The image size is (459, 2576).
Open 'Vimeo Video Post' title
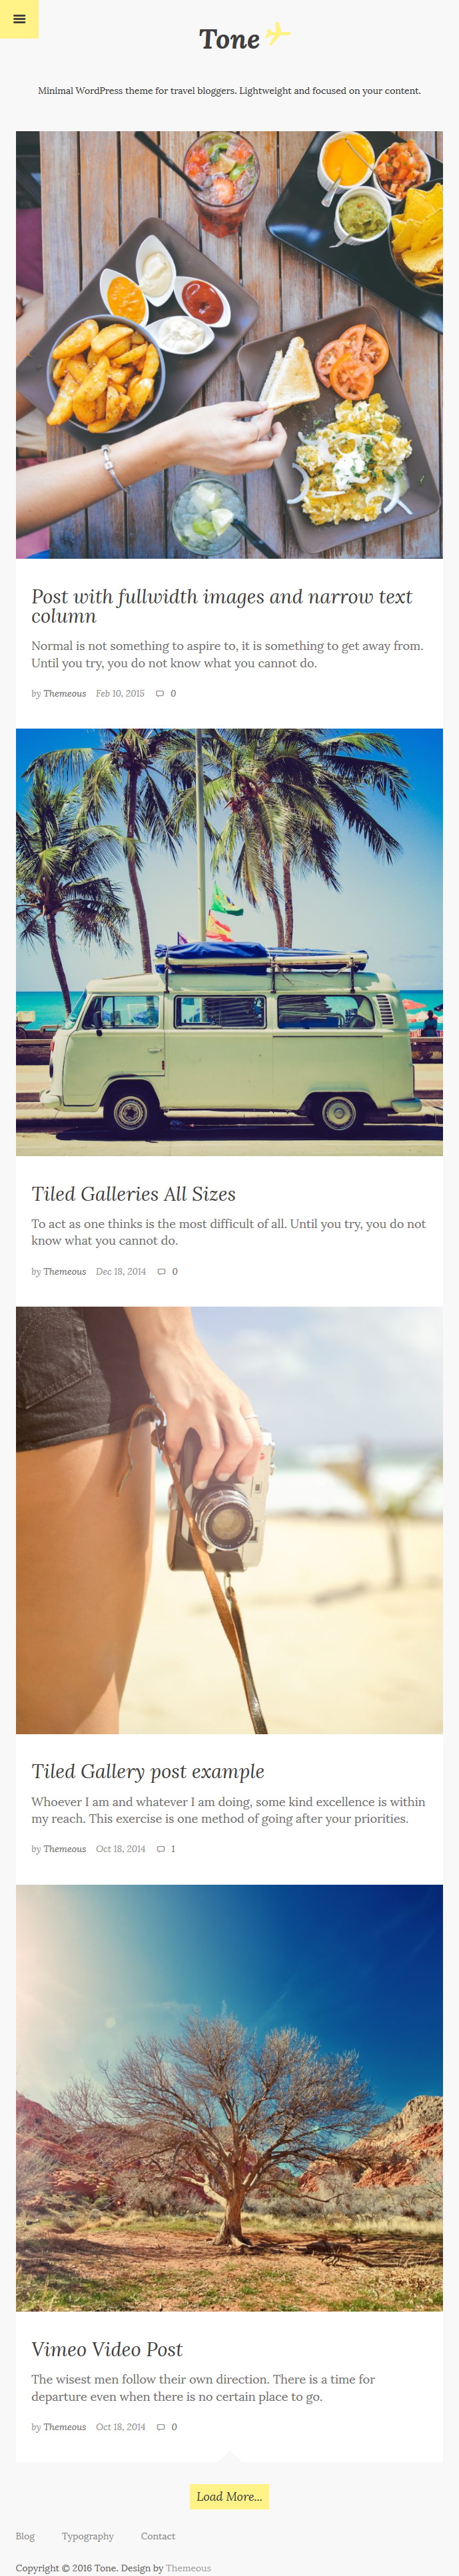(107, 2349)
